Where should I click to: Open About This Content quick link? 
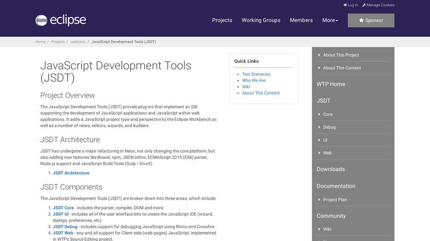[261, 93]
